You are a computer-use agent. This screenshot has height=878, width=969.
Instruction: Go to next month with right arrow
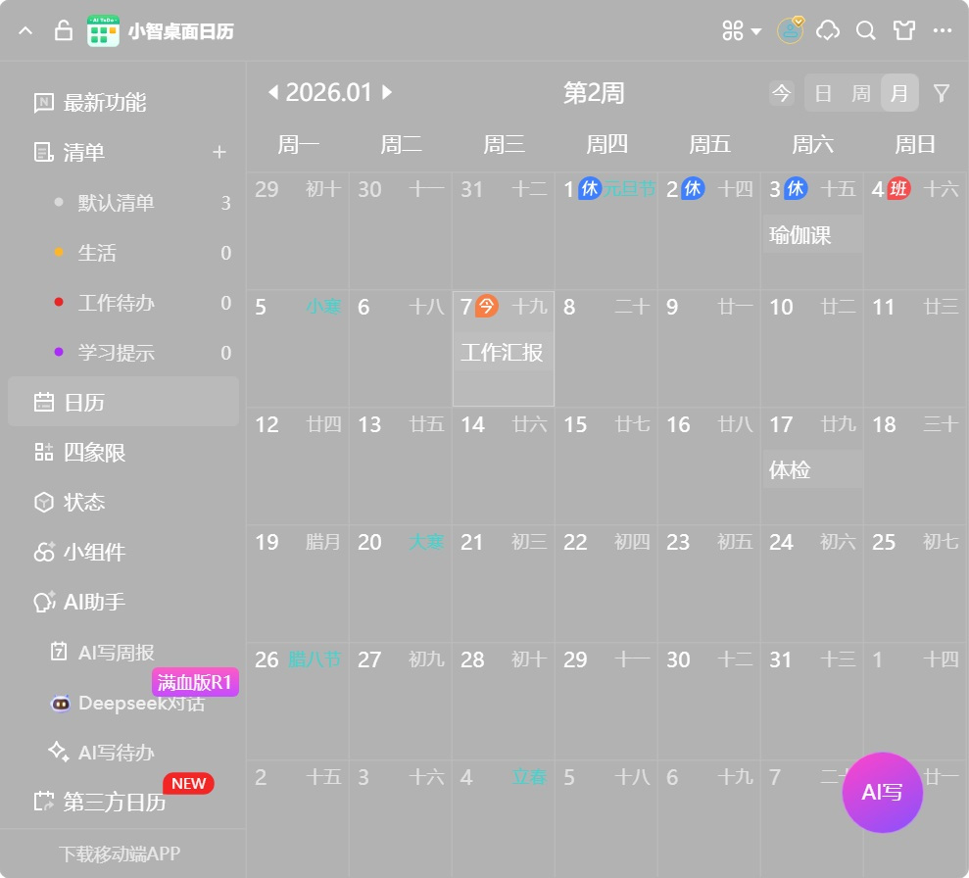(x=387, y=91)
